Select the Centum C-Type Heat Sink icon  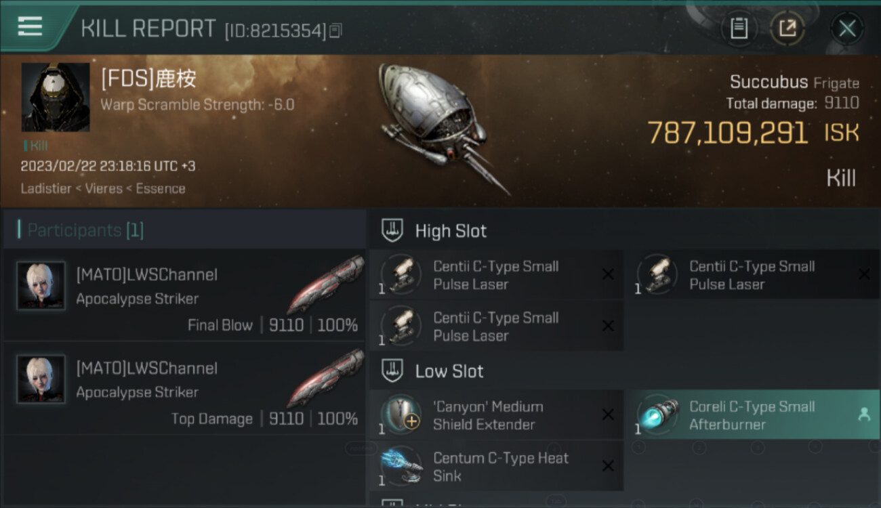pyautogui.click(x=401, y=466)
